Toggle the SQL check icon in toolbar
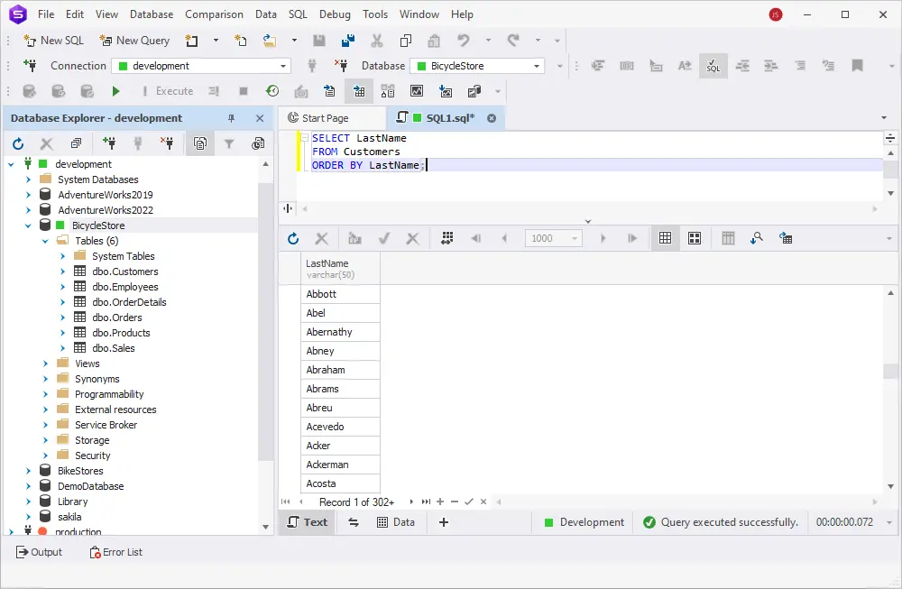Viewport: 902px width, 589px height. pos(713,66)
